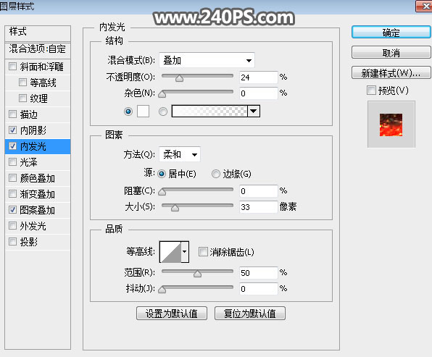Click the 不透明度 slider handle
The width and height of the screenshot is (432, 357).
179,78
